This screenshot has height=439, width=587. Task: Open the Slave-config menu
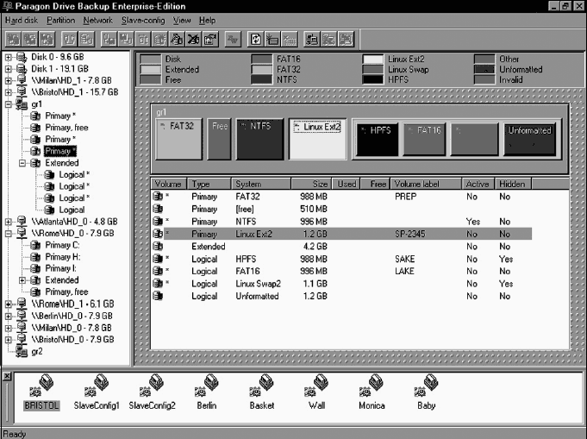pos(143,20)
